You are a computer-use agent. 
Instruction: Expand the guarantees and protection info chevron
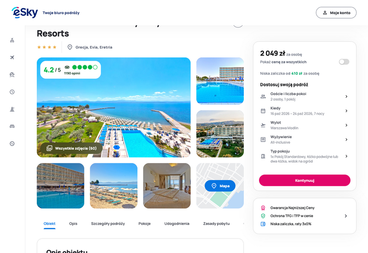[x=346, y=216]
